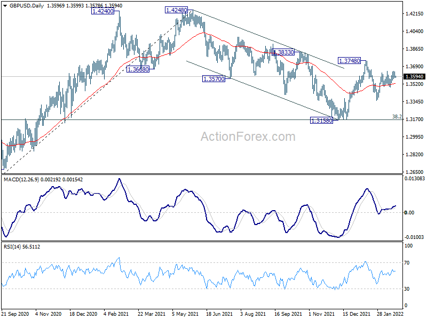Click the 16 Sep 2021 date label
427x320 pixels.
tap(288, 314)
